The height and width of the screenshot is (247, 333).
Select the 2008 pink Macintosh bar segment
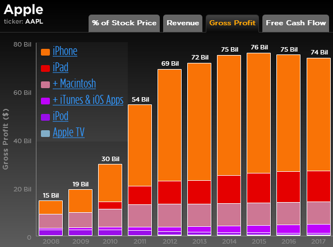pyautogui.click(x=50, y=221)
